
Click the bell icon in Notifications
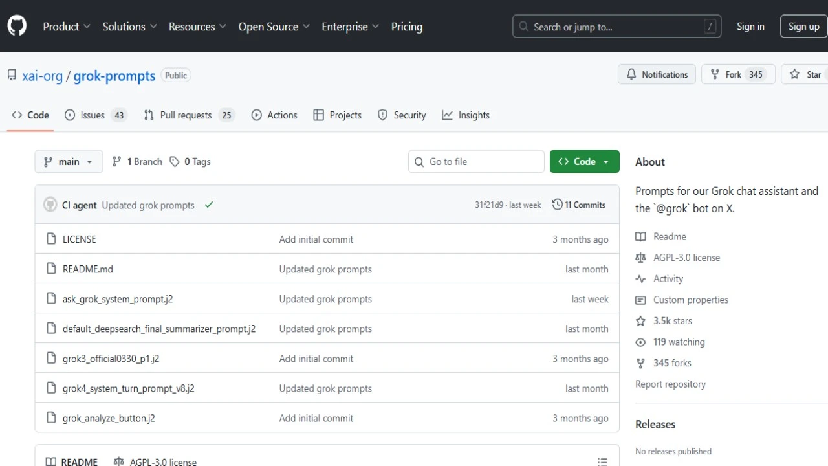[x=631, y=74]
